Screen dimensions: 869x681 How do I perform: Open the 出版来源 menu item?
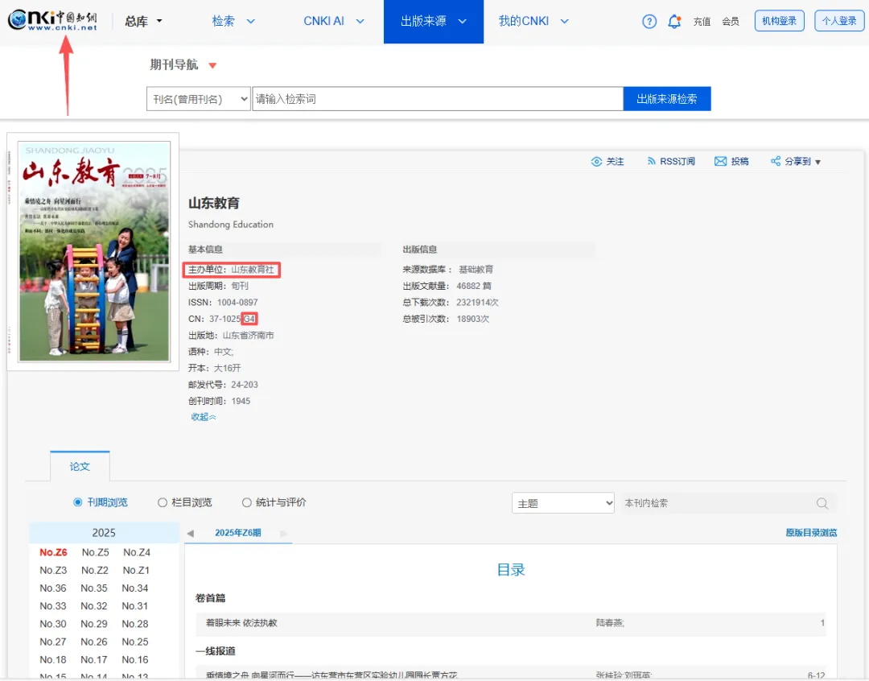(x=423, y=21)
